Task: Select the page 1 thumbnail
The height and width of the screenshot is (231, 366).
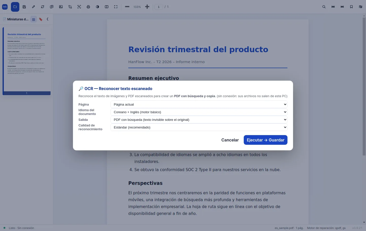Action: click(x=27, y=61)
